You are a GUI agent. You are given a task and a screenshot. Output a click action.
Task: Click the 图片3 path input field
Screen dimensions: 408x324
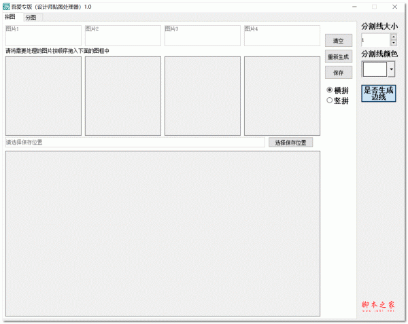(203, 35)
